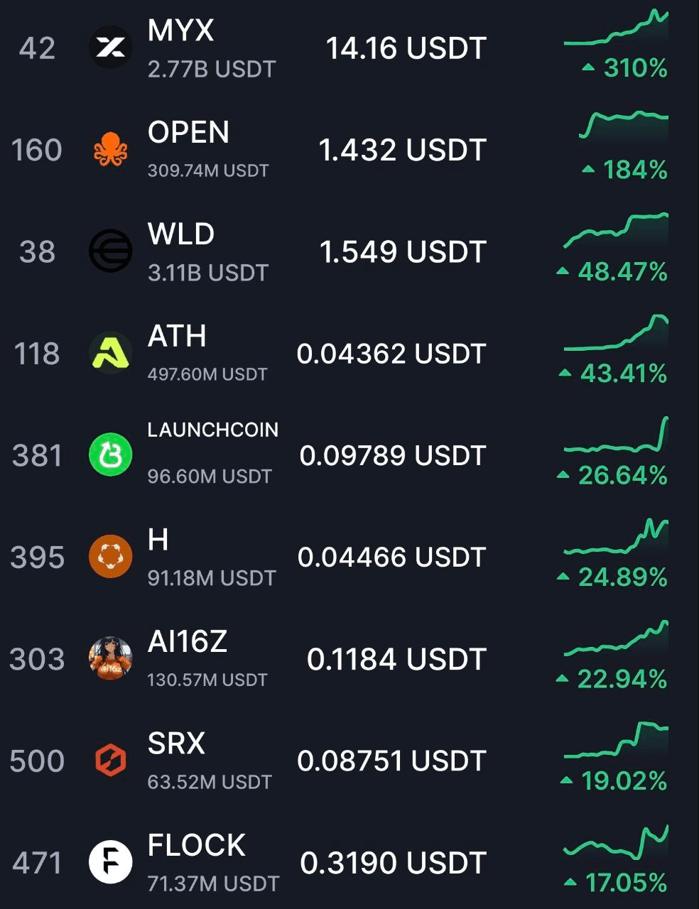View the MYX sparkline chart
This screenshot has width=699, height=909.
point(616,28)
